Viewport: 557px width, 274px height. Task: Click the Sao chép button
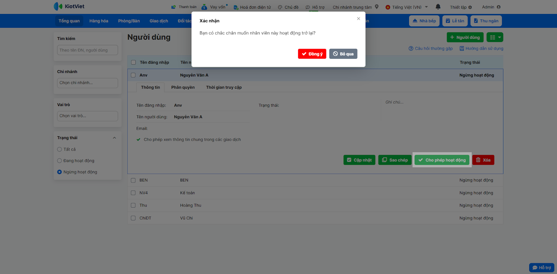pos(395,160)
